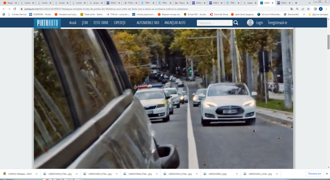Open downloaded 1666533644_074a...jpg file
Image resolution: width=330 pixels, height=180 pixels.
57,174
